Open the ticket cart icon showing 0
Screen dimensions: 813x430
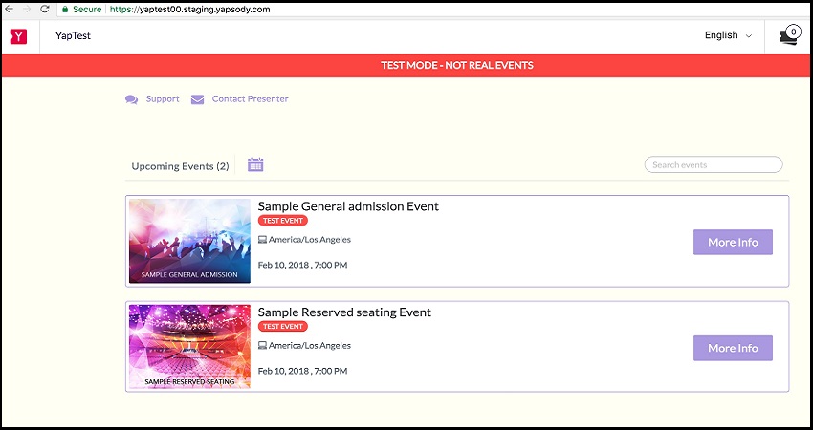click(x=790, y=35)
